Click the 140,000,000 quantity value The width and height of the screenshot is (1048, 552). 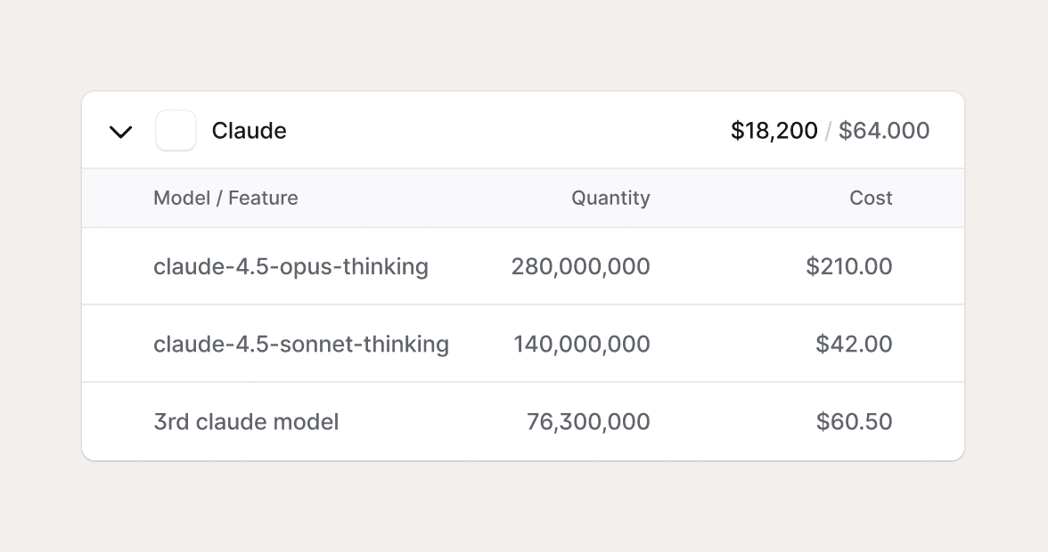point(581,344)
